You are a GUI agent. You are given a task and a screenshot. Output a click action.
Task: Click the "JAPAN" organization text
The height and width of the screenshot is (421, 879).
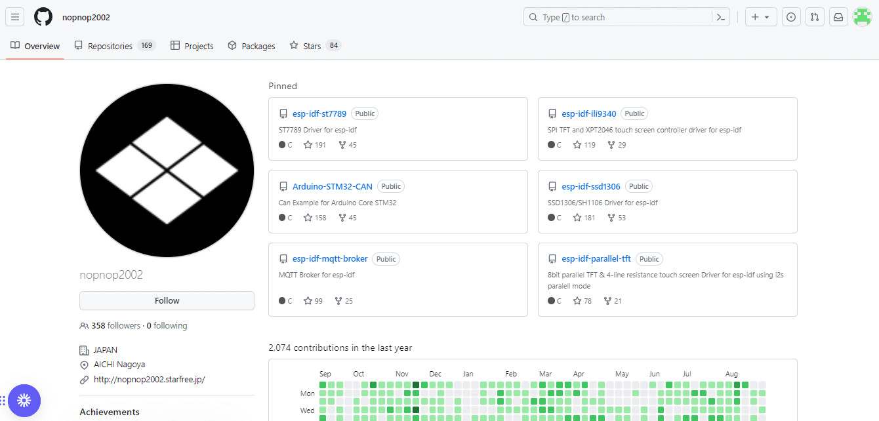pos(106,350)
